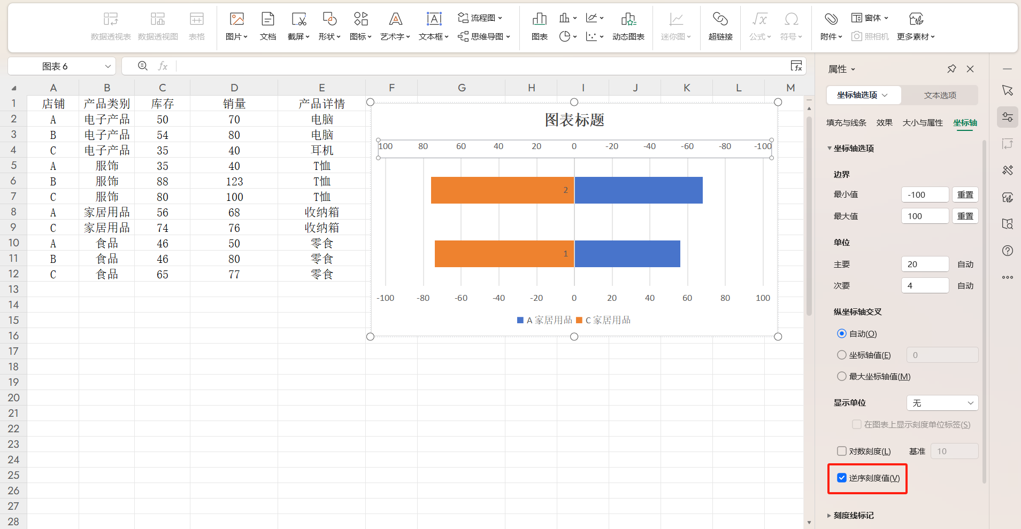
Task: Click the 窗体 form control icon
Action: click(x=857, y=18)
